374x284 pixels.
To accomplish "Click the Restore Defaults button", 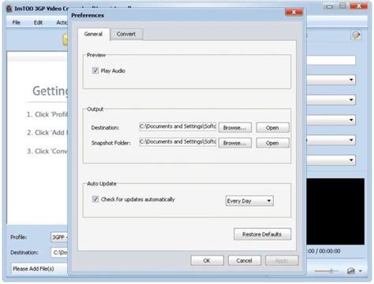I will 262,234.
